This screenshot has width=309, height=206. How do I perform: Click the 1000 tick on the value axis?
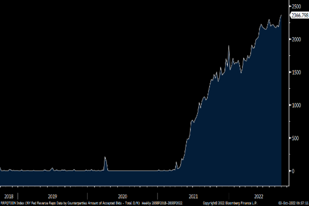pyautogui.click(x=296, y=105)
